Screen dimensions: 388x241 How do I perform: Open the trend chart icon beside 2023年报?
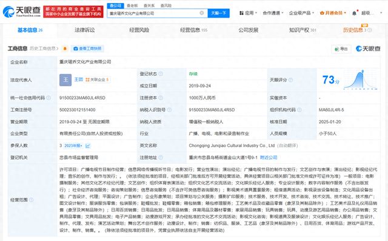(87, 146)
